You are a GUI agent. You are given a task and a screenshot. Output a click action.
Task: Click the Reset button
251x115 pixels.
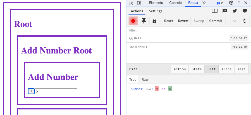pos(169,21)
